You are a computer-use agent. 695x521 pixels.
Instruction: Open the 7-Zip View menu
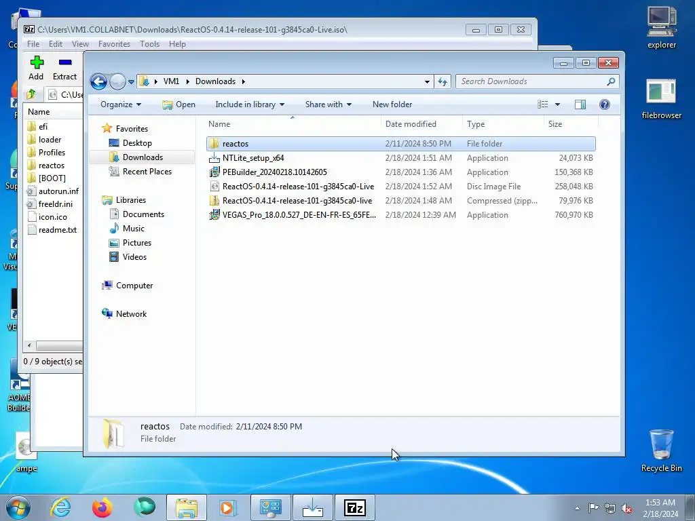click(80, 44)
